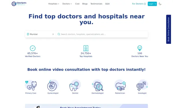Choose the Dermatologist hand icon
Screen dimensions: 173x108
pos(97,86)
